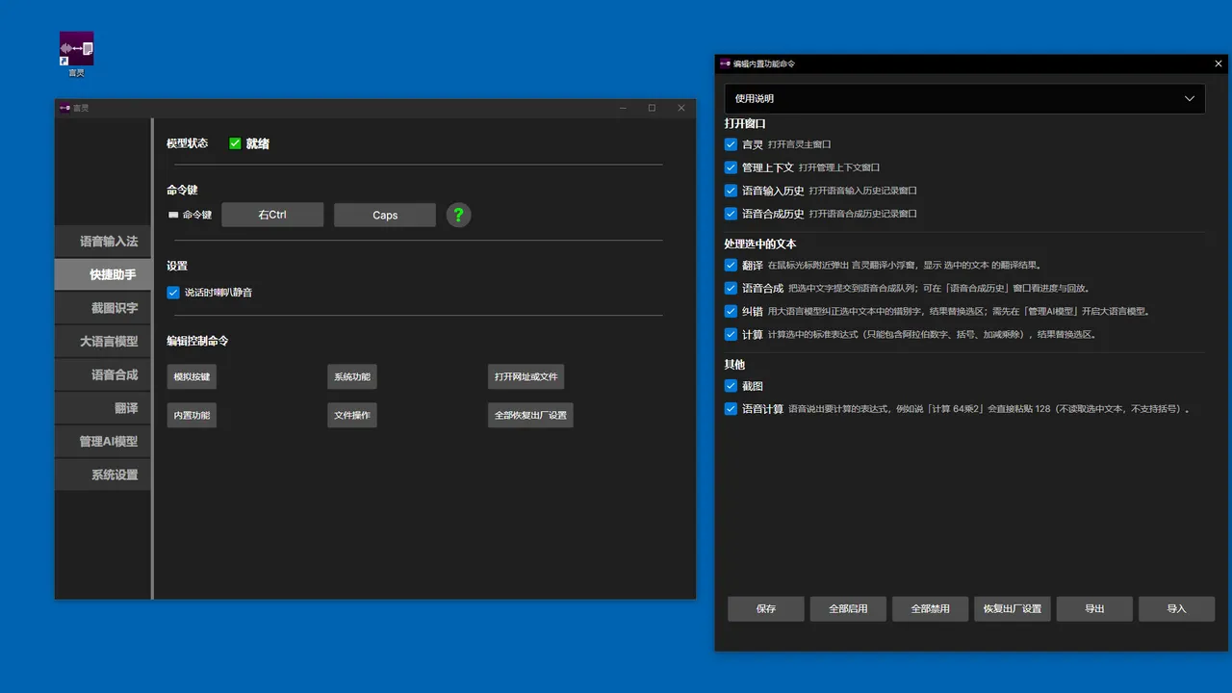Screen dimensions: 1232x693
Task: Click the 导出 button
Action: coord(1094,608)
